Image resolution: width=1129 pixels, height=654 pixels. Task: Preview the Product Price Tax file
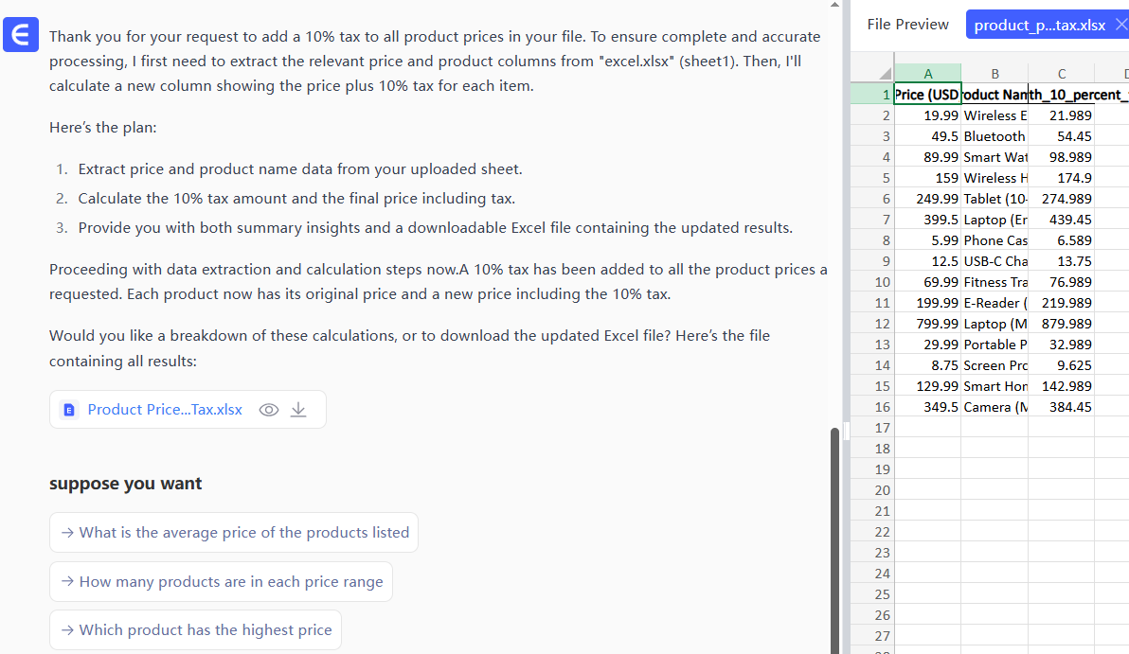[x=269, y=410]
